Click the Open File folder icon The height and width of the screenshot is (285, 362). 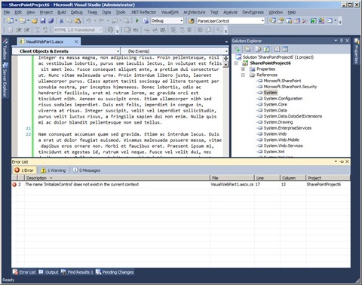(35, 21)
